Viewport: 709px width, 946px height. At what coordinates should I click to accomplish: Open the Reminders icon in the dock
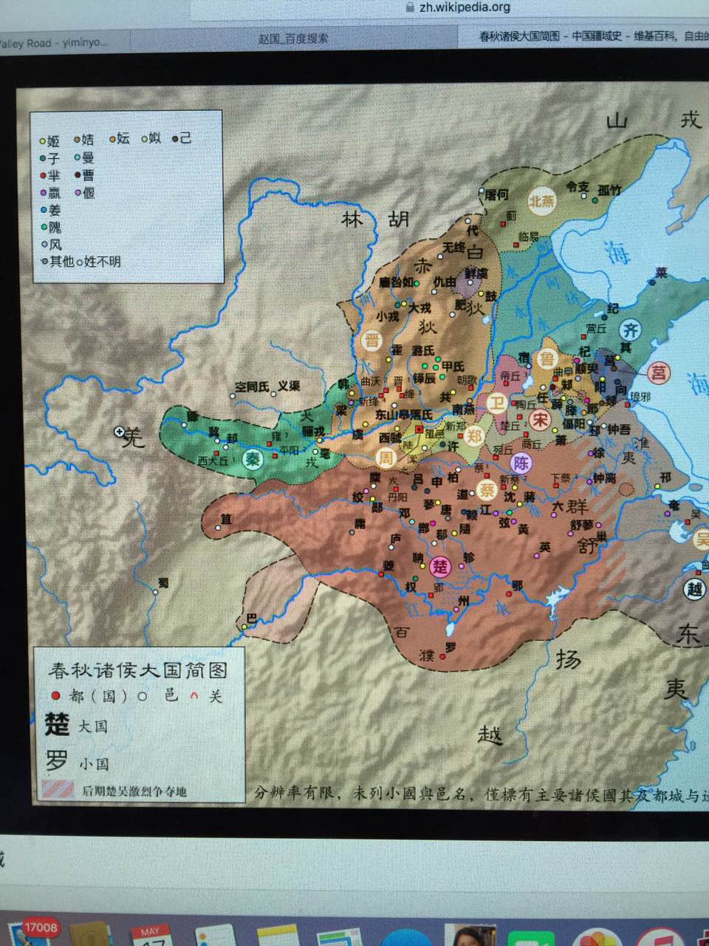tap(216, 936)
